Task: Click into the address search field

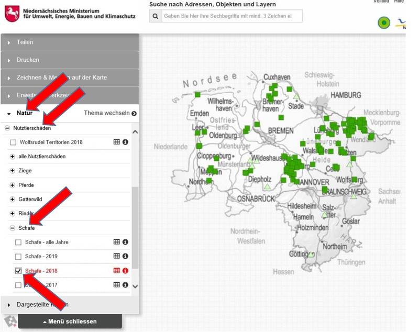Action: click(231, 16)
